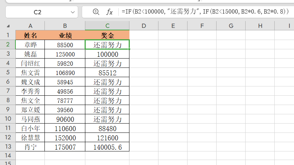
Task: Click the cell containing 徐慧慧
Action: pos(30,137)
